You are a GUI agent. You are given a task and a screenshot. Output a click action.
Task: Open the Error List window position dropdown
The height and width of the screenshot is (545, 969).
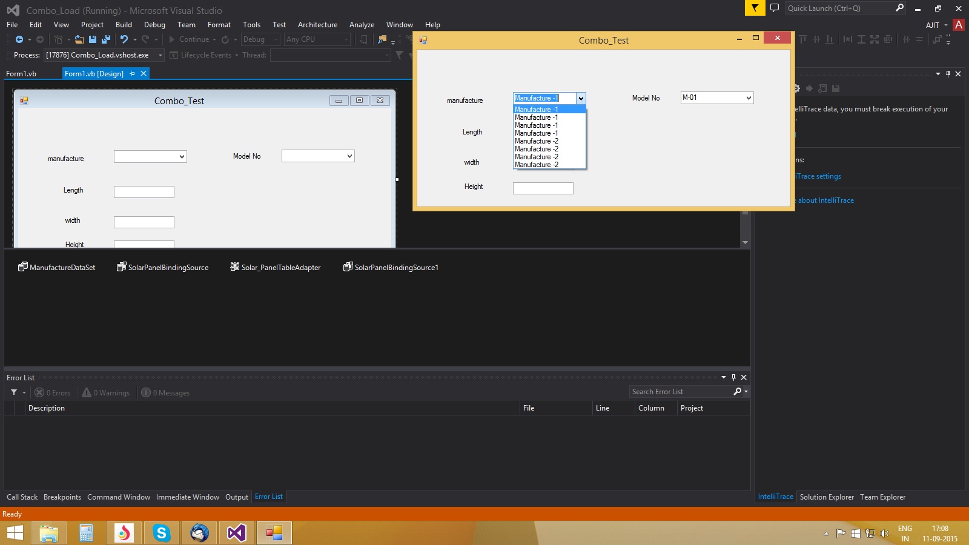click(724, 377)
